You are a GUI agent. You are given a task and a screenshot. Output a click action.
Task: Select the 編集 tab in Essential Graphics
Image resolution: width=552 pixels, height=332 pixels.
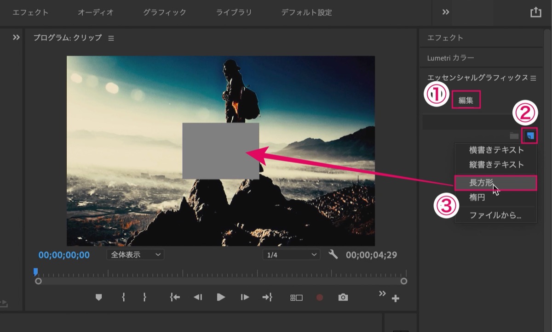tap(466, 100)
